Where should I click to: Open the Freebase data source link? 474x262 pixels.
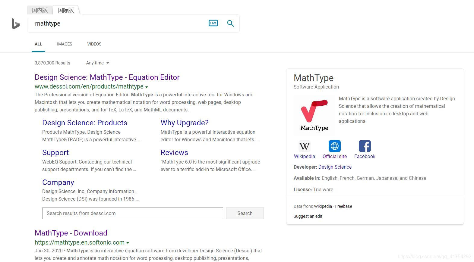(x=343, y=206)
